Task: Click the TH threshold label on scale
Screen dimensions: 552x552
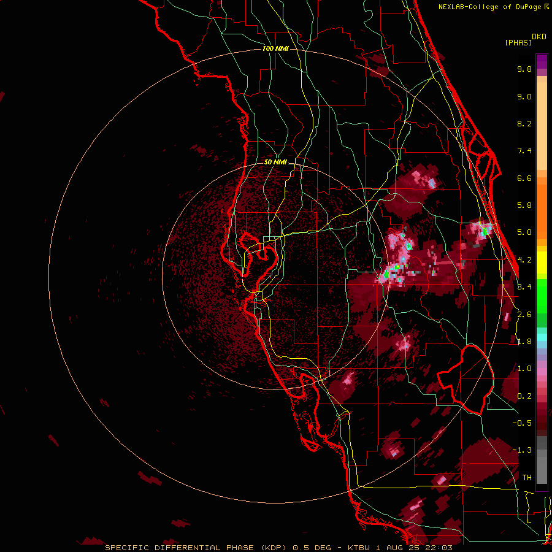Action: pyautogui.click(x=527, y=478)
